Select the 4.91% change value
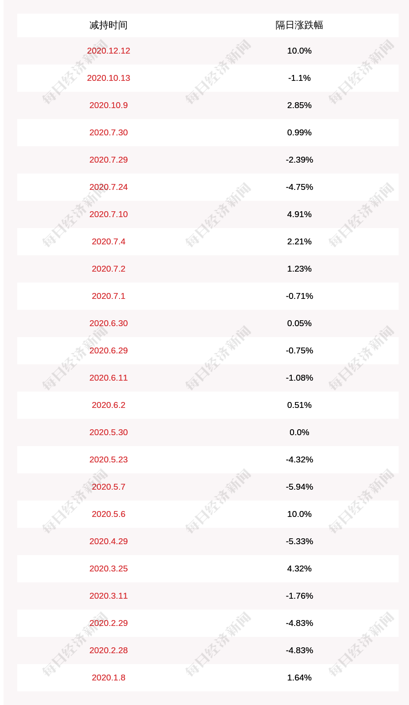Image resolution: width=409 pixels, height=705 pixels. (299, 214)
